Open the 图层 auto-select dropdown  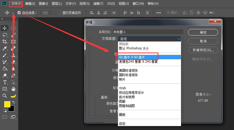pyautogui.click(x=47, y=13)
